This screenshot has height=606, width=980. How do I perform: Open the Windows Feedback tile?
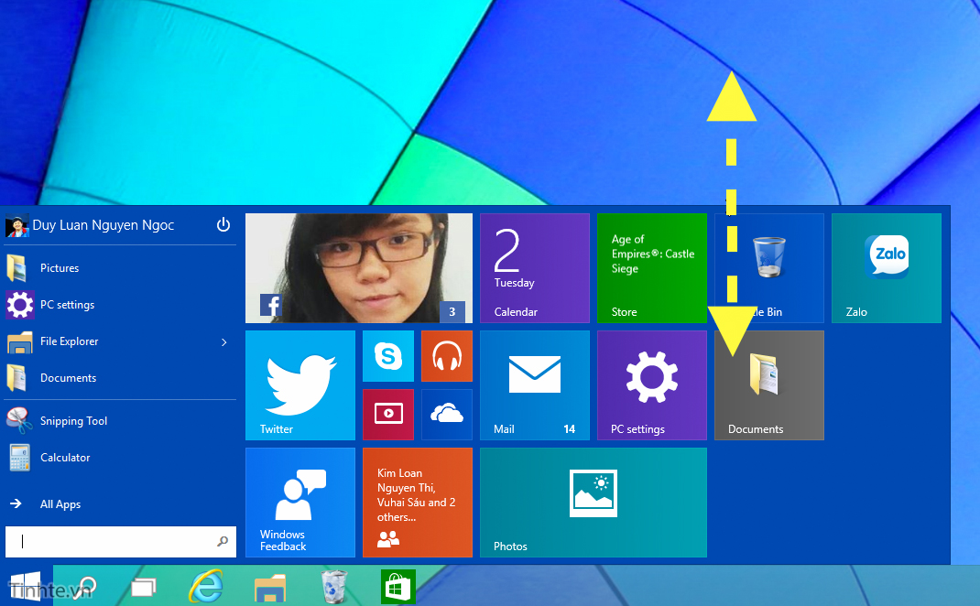(x=299, y=502)
